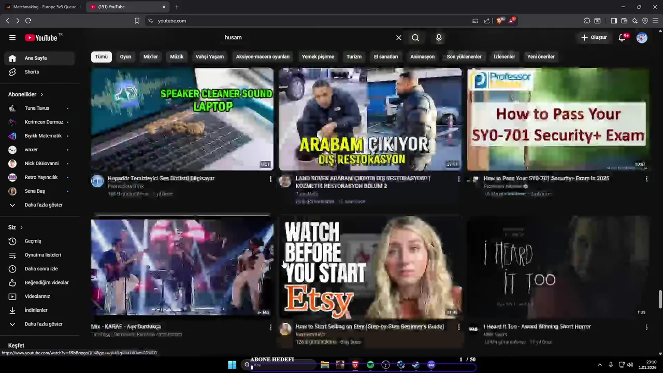Open Bıyıklı Matematik subscription channel
Viewport: 663px width, 373px height.
pos(39,136)
